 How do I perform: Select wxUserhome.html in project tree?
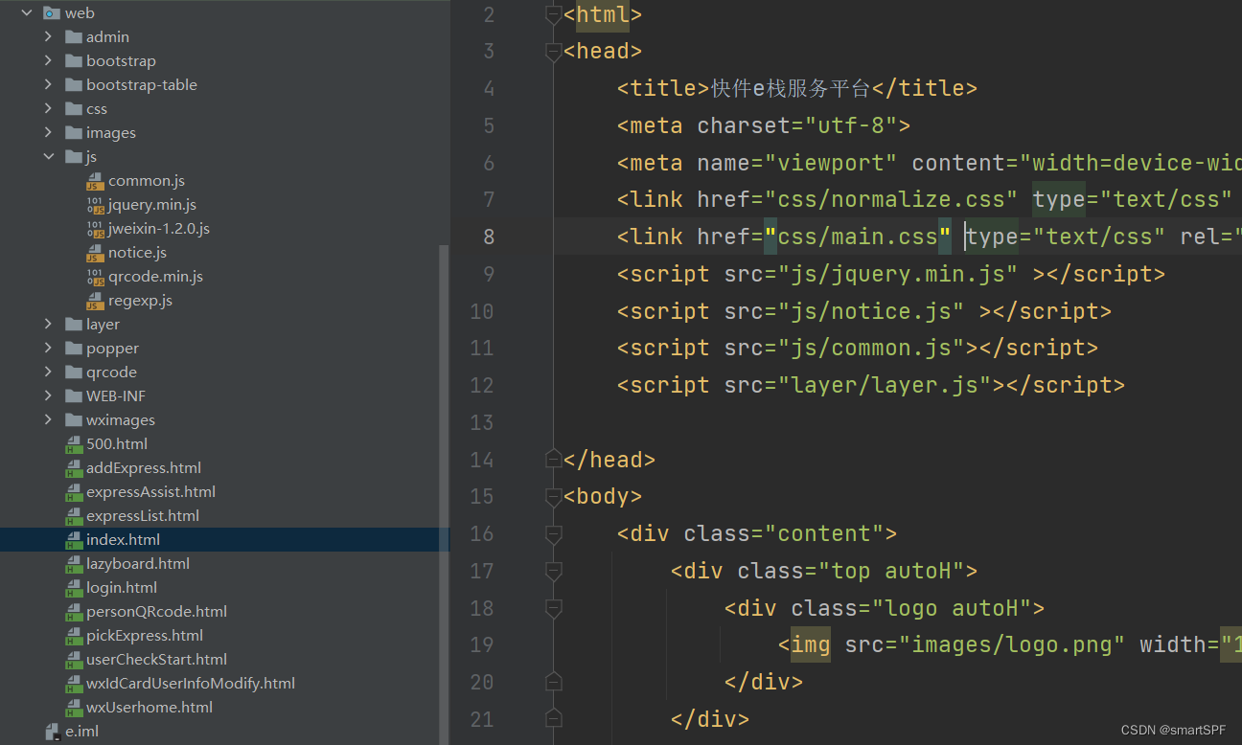(149, 708)
